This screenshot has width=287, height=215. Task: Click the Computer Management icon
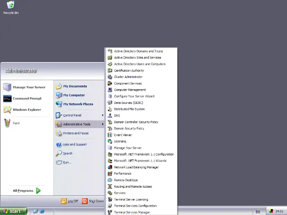(110, 90)
